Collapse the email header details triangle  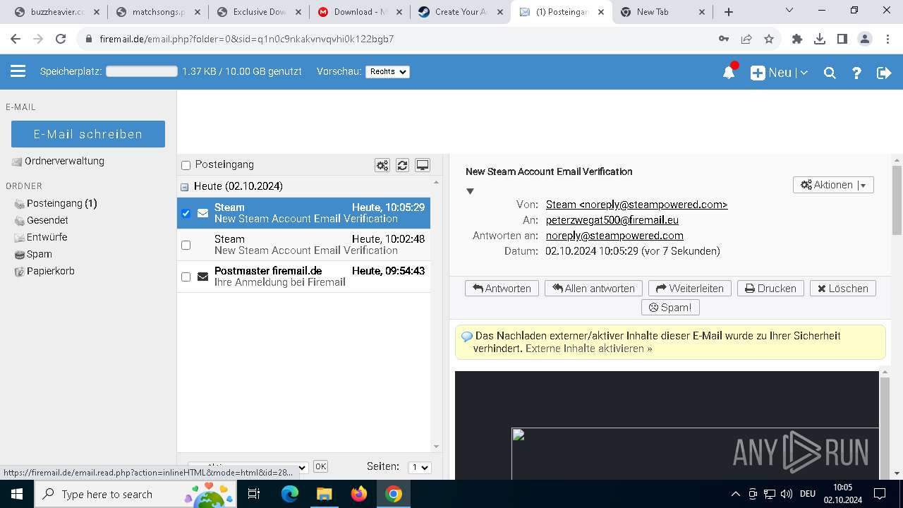click(470, 191)
